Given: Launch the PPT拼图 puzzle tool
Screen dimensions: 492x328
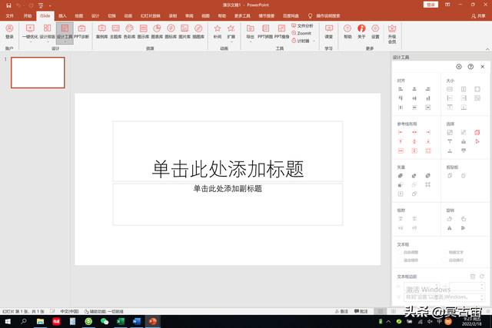Looking at the screenshot, I should pyautogui.click(x=264, y=31).
